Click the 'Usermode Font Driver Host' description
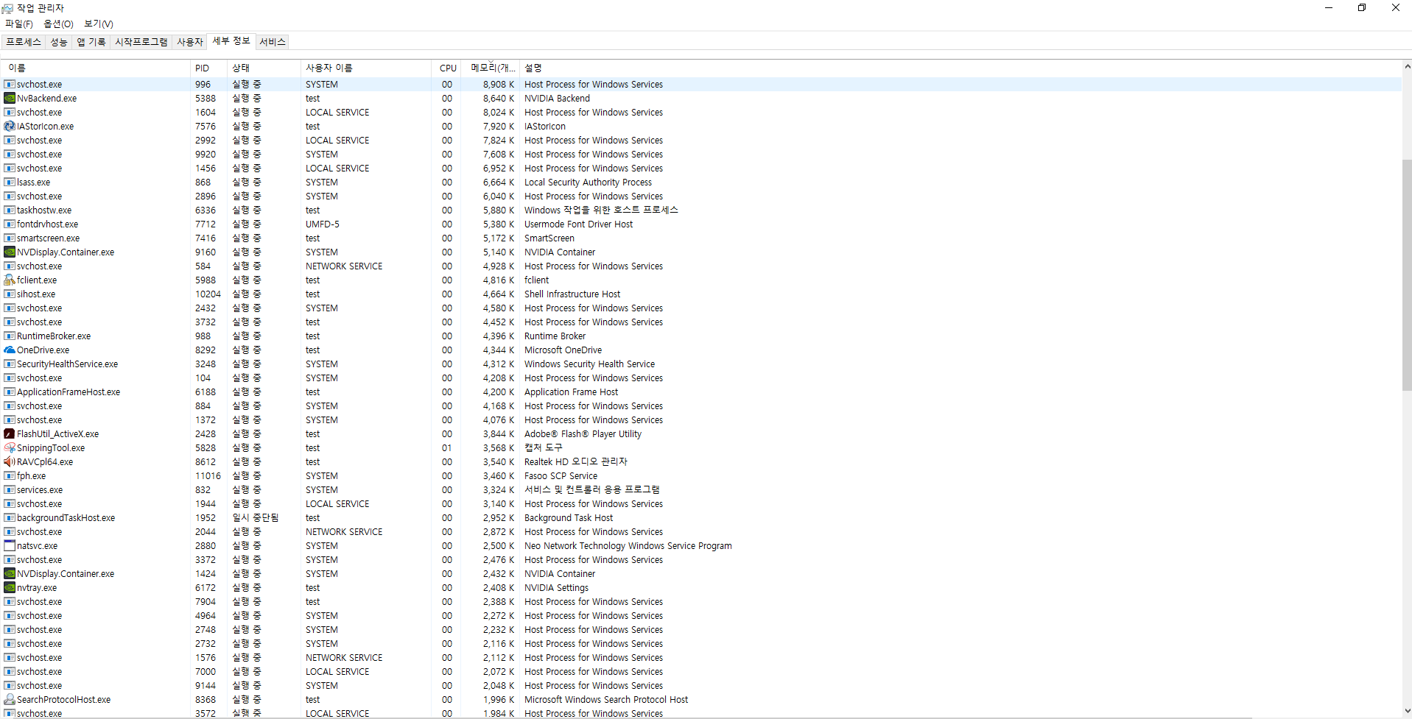The height and width of the screenshot is (719, 1412). pyautogui.click(x=578, y=224)
